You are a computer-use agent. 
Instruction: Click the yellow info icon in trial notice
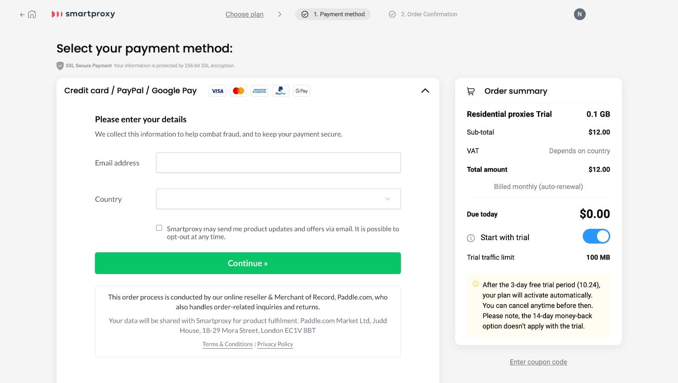click(476, 284)
